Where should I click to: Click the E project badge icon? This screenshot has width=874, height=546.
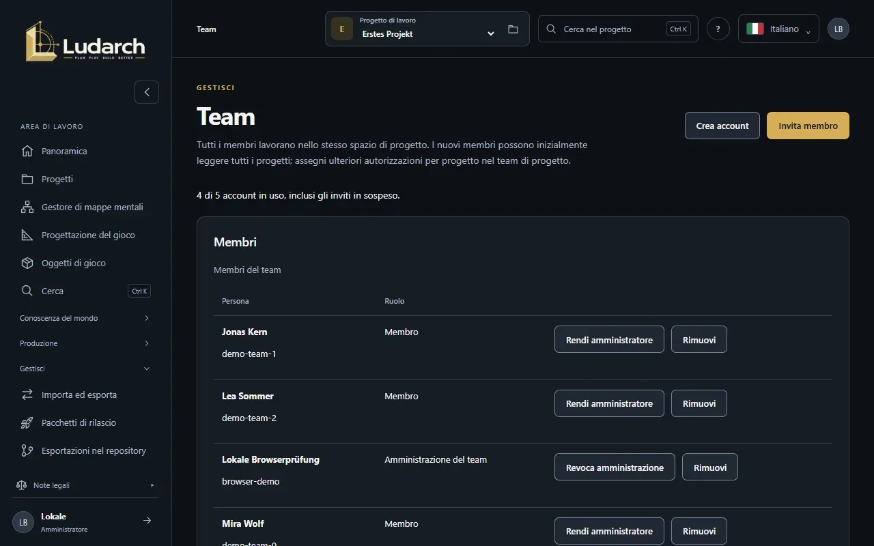[342, 29]
